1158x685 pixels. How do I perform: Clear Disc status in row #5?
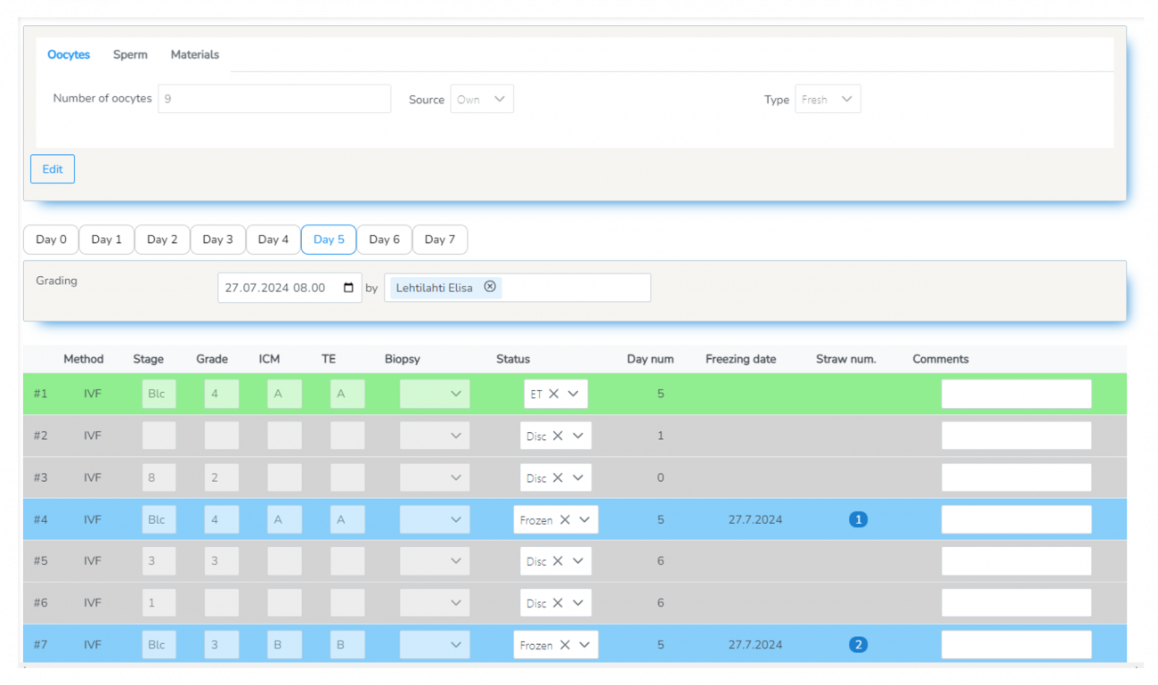click(558, 561)
